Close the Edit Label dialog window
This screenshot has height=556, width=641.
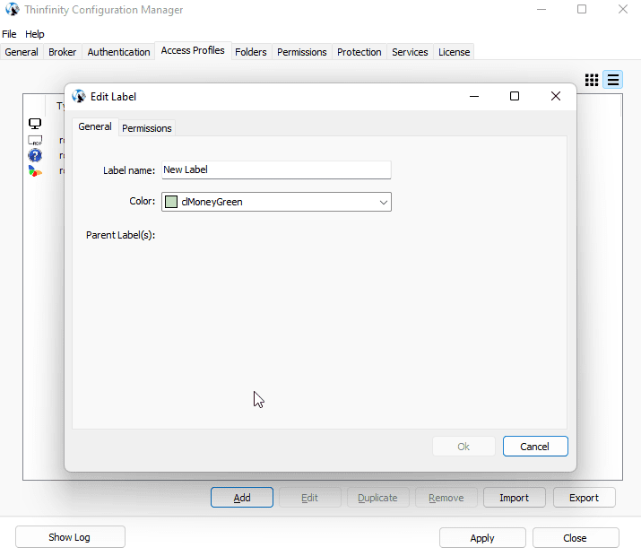[x=555, y=96]
